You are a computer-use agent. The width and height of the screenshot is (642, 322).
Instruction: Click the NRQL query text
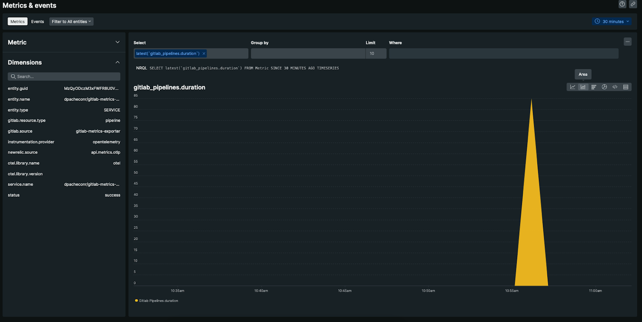point(244,68)
